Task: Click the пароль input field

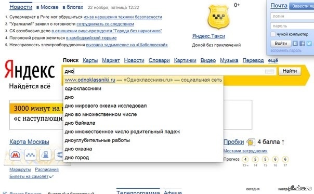Action: point(292,26)
